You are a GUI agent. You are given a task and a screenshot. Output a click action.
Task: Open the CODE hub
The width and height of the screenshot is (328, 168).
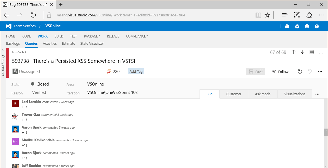pyautogui.click(x=26, y=36)
